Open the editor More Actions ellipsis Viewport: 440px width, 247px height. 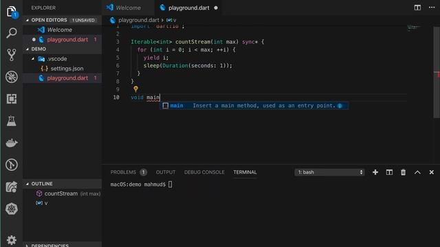point(432,8)
